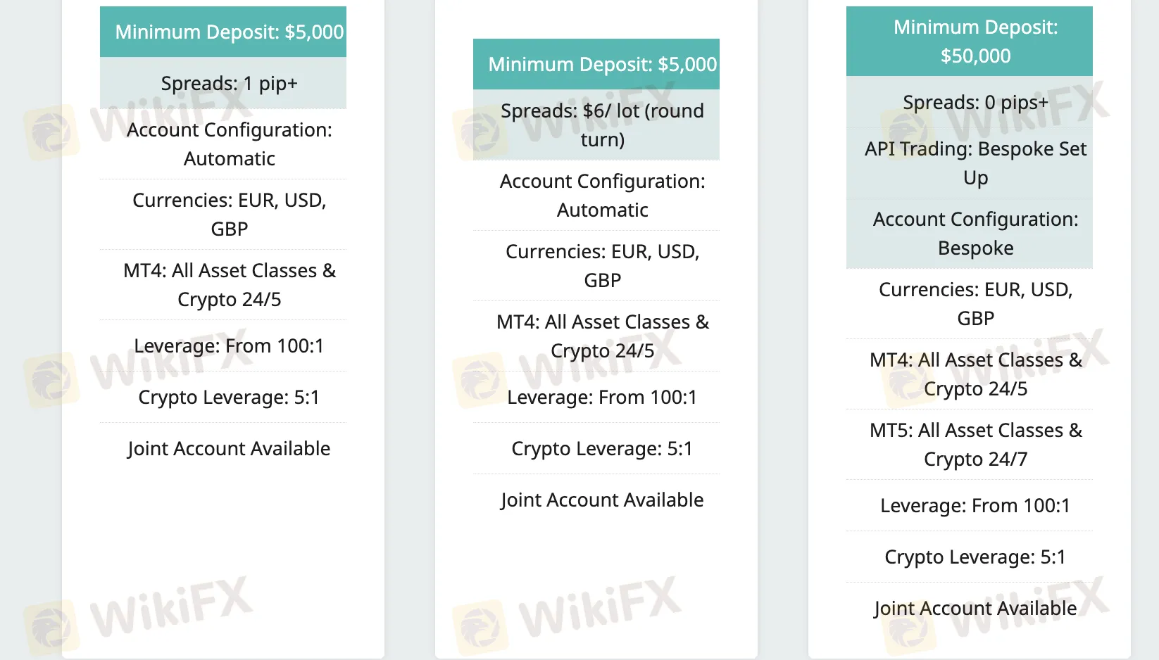Click the API Trading: Bespoke Set Up row
Viewport: 1159px width, 660px height.
point(970,163)
